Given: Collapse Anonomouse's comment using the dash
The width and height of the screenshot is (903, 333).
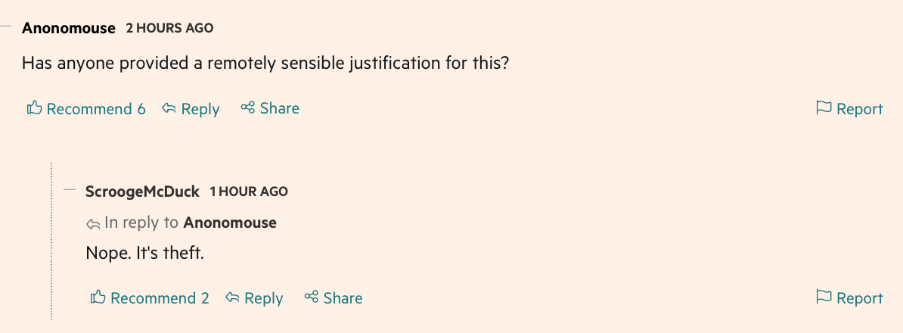Looking at the screenshot, I should (6, 27).
